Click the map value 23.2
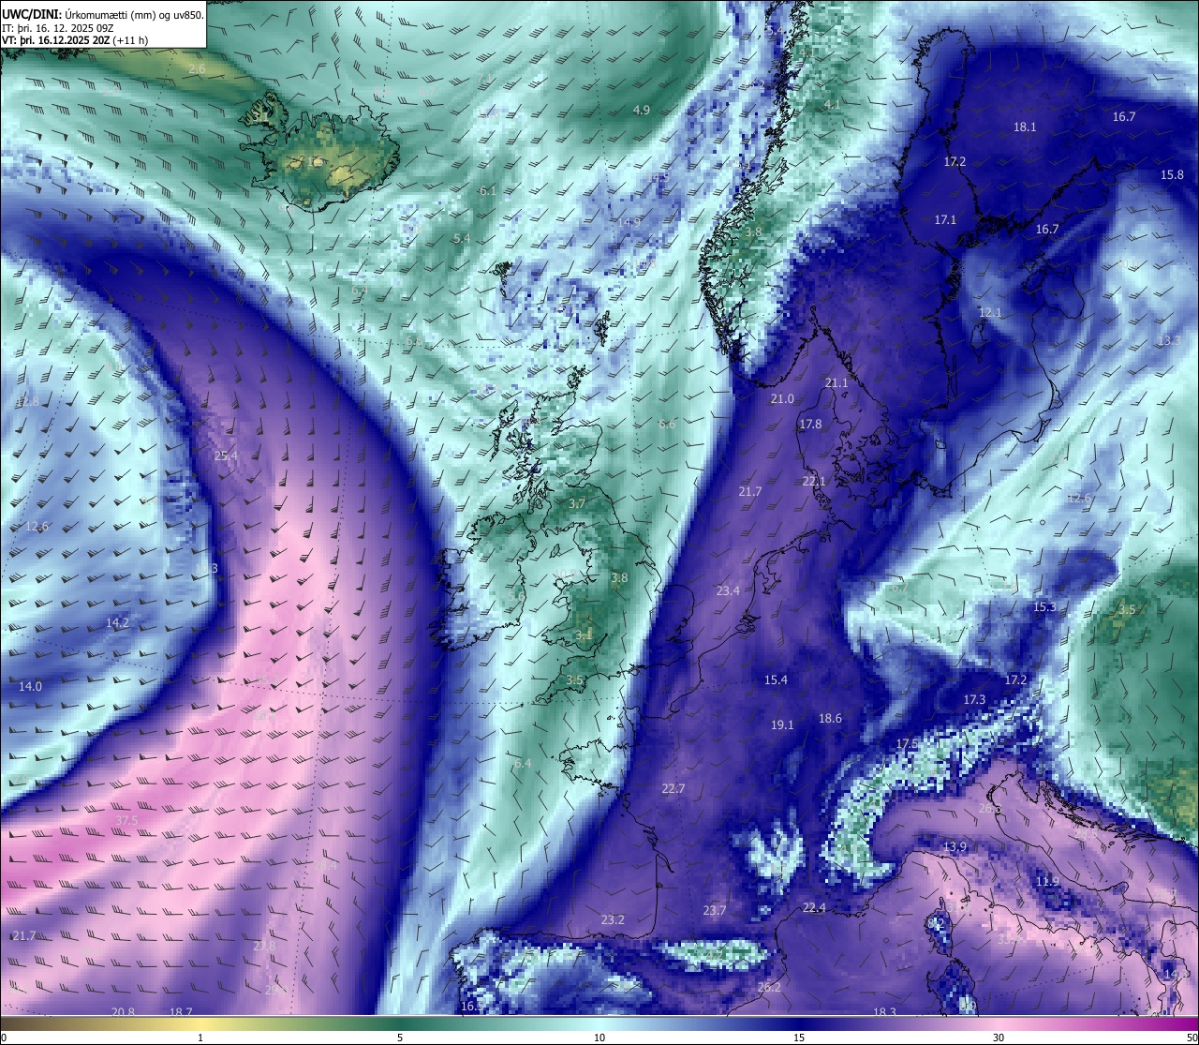This screenshot has height=1045, width=1199. pos(613,920)
